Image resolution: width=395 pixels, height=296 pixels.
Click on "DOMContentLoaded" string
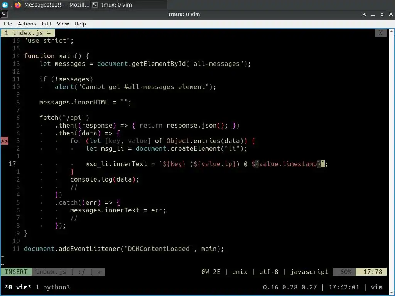(159, 249)
